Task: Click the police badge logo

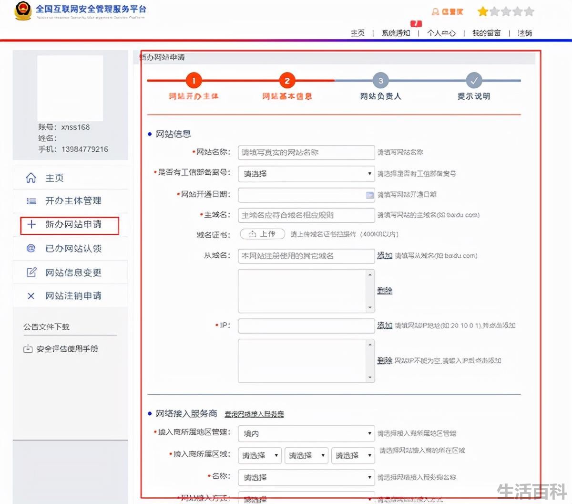Action: (22, 11)
